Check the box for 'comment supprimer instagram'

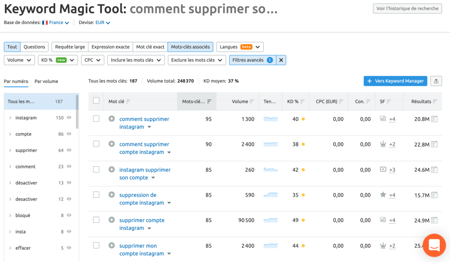96,119
